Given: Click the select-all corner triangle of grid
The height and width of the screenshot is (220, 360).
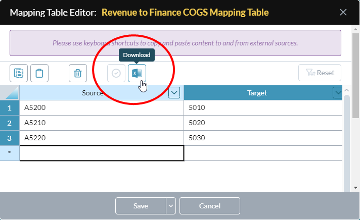Looking at the screenshot, I should (10, 92).
